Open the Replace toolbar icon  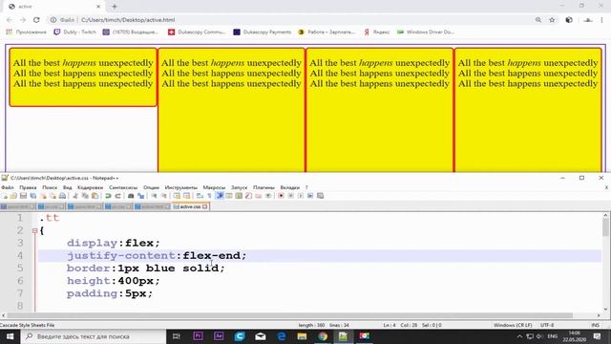(x=140, y=196)
